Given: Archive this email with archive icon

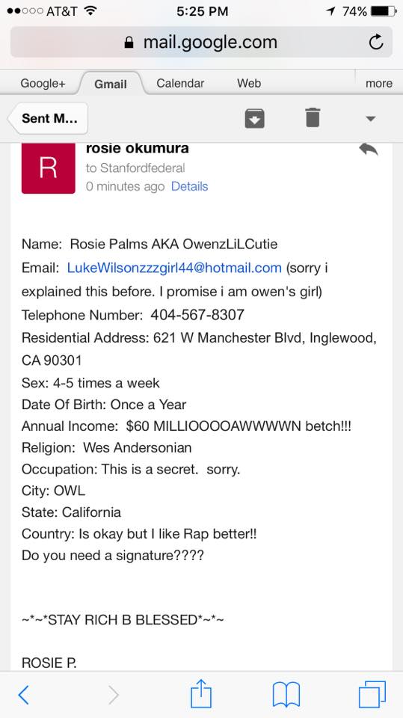Looking at the screenshot, I should point(255,118).
